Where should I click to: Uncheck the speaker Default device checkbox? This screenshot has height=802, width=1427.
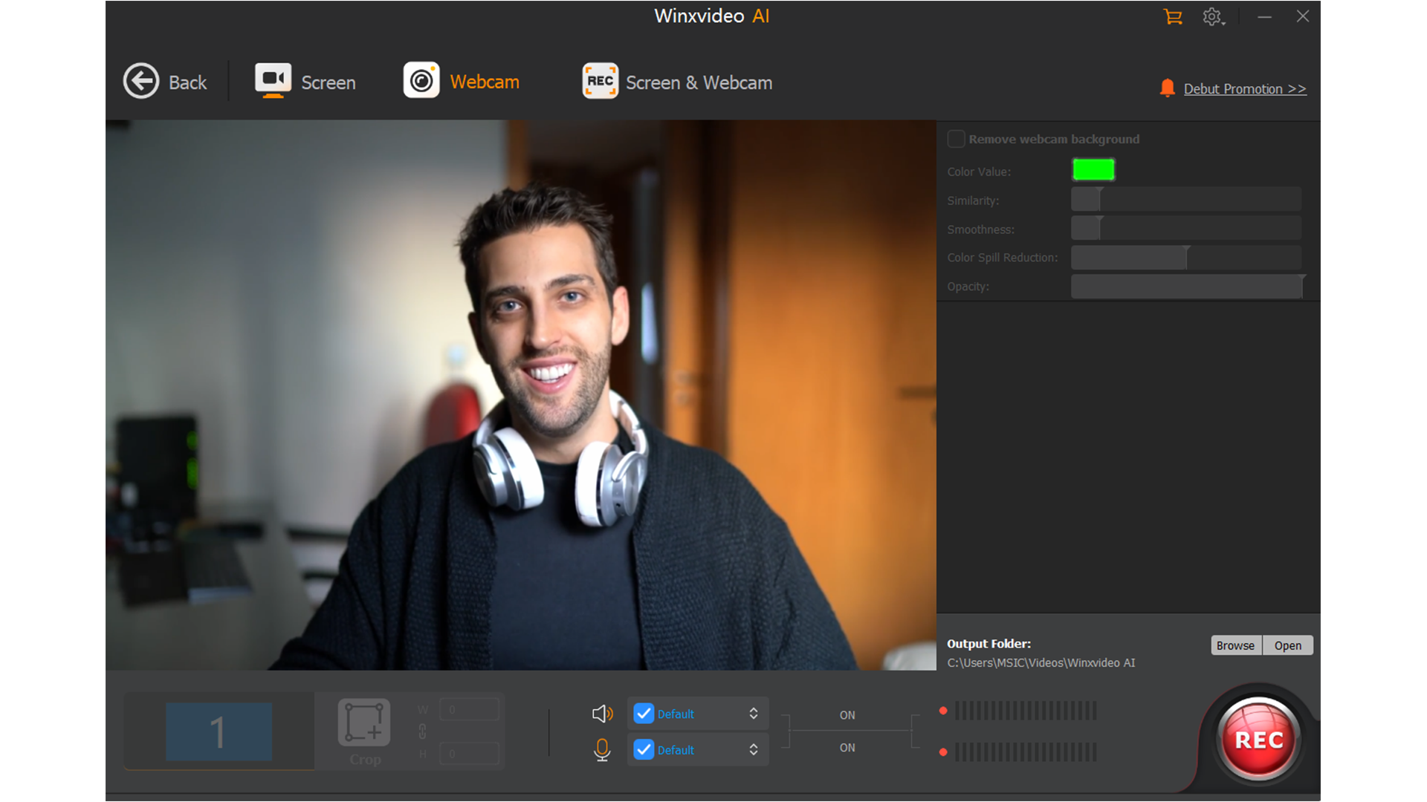click(x=644, y=713)
